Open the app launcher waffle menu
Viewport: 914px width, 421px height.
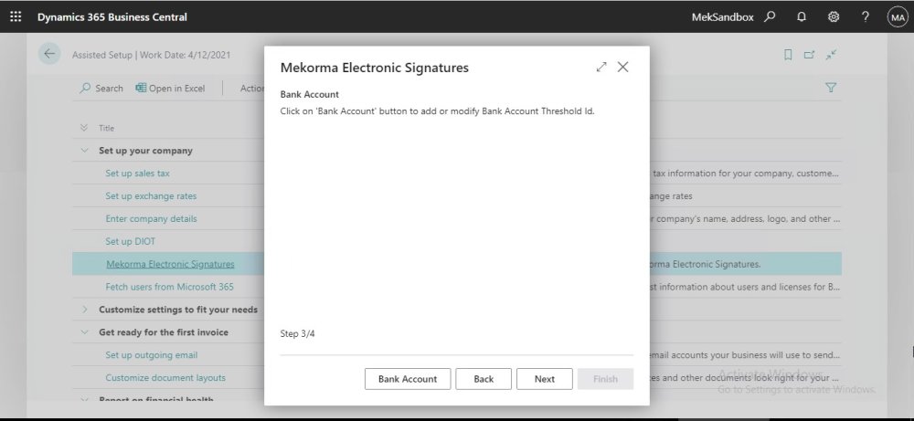click(16, 16)
